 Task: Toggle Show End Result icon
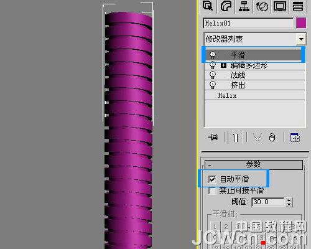click(236, 138)
